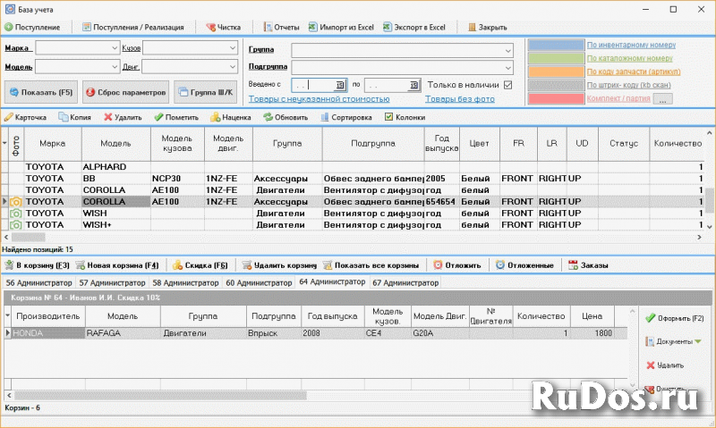This screenshot has height=428, width=716.
Task: Toggle the Колонки checkbox
Action: [x=388, y=117]
